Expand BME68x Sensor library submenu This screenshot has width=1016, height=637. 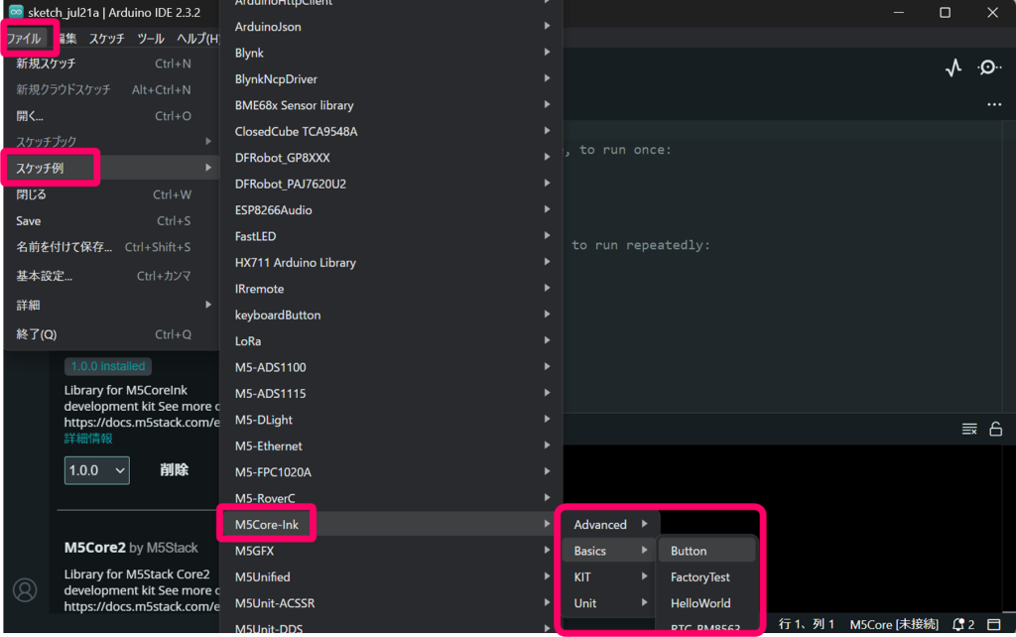[391, 105]
